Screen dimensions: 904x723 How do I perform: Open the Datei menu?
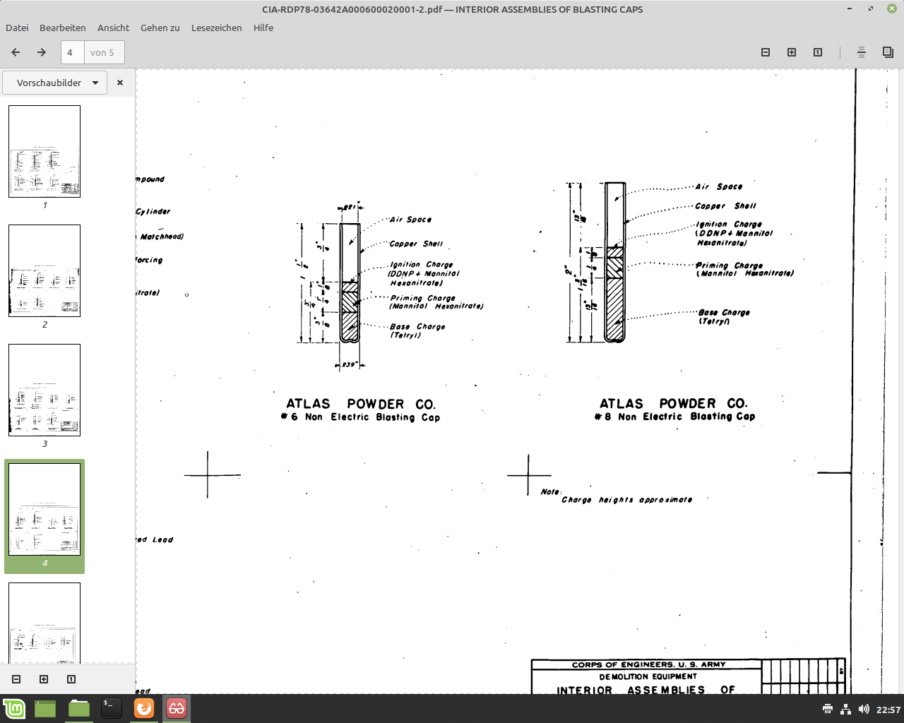(17, 28)
